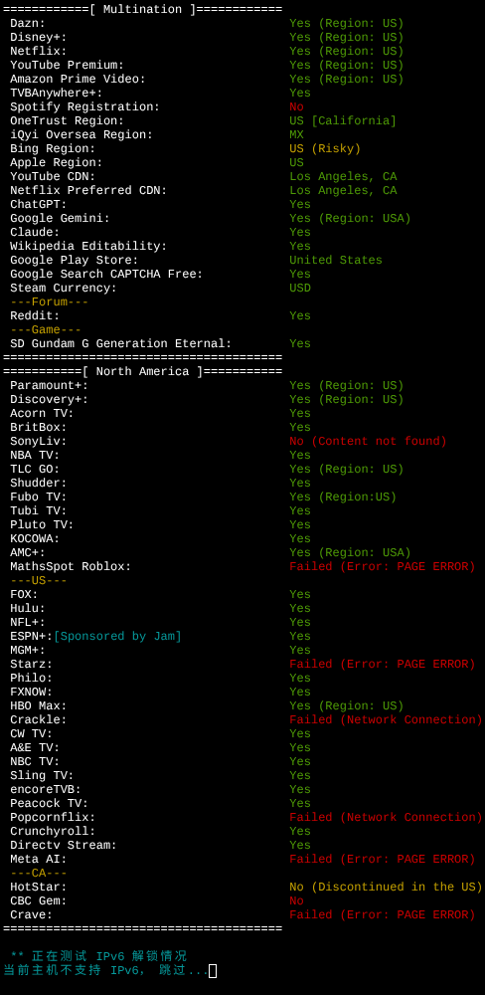Click the terminal cursor block
Image resolution: width=485 pixels, height=995 pixels.
[213, 971]
